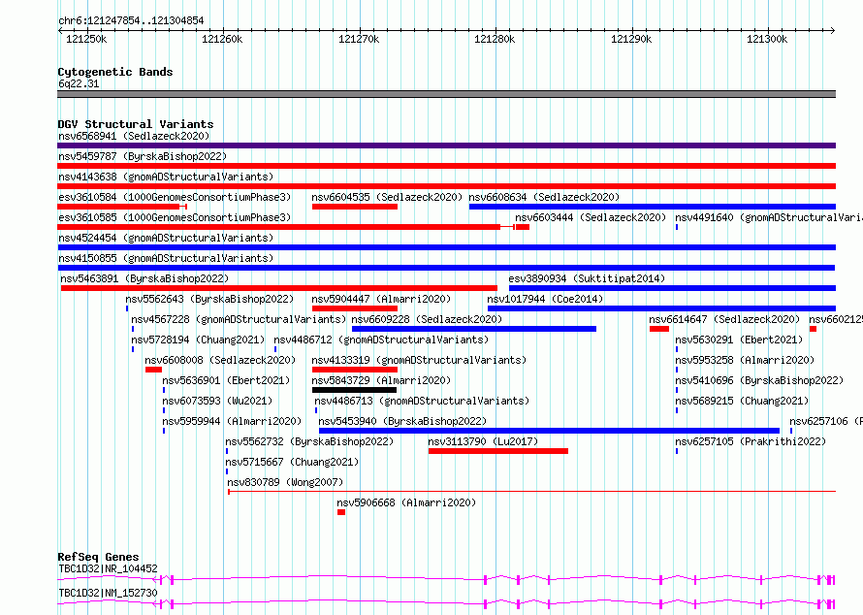Click nsv5630291 (Ebert2021) label
The image size is (863, 615).
(739, 340)
